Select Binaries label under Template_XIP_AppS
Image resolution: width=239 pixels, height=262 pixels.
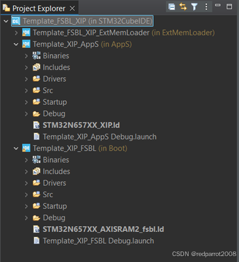tap(56, 56)
